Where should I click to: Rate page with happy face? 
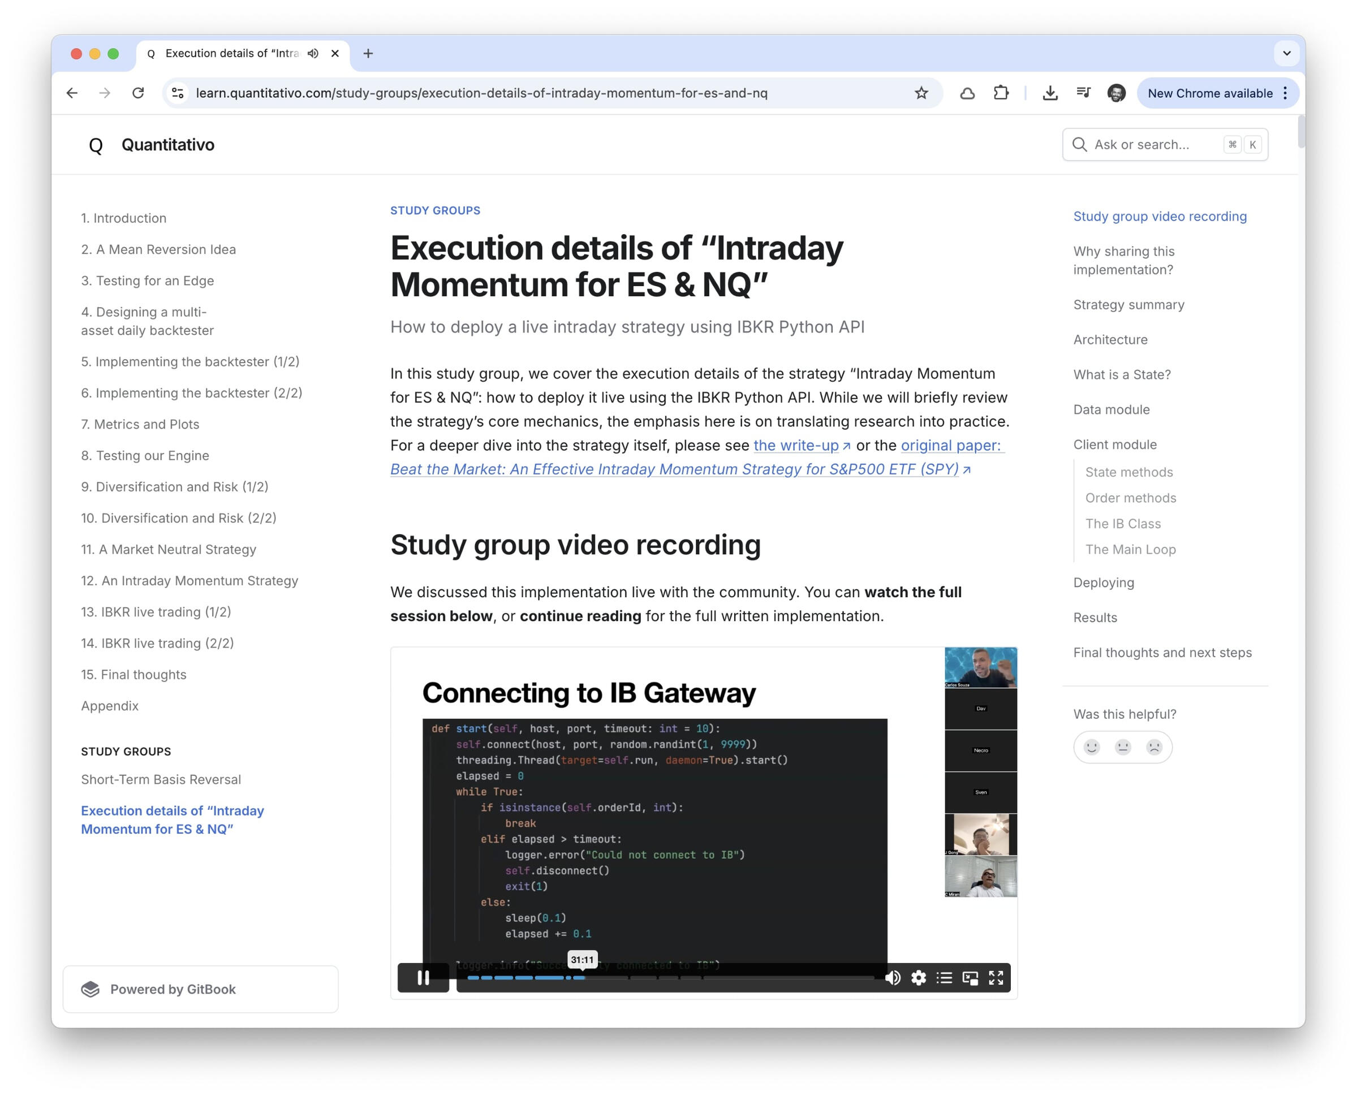point(1091,747)
